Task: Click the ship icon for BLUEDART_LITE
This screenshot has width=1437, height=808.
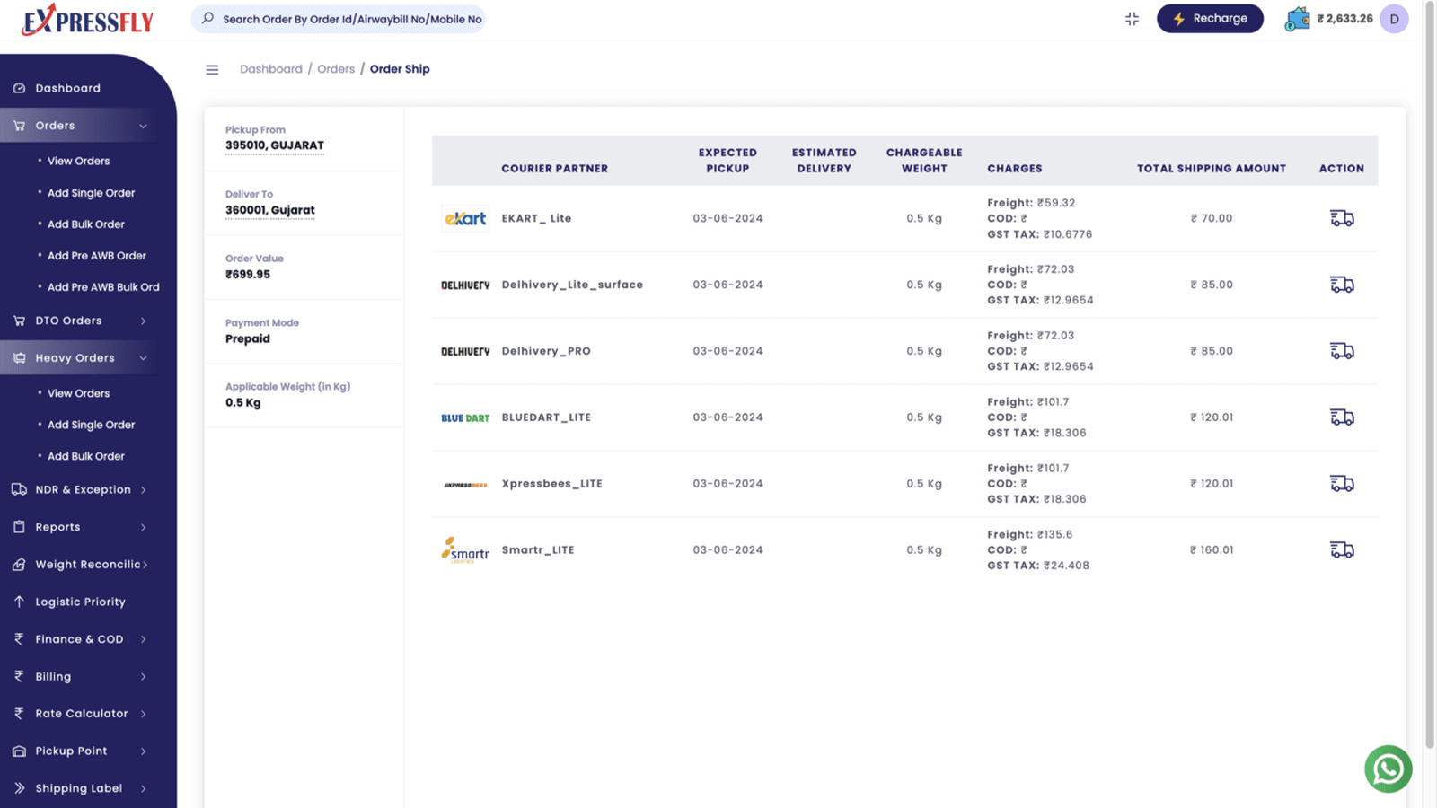Action: 1342,417
